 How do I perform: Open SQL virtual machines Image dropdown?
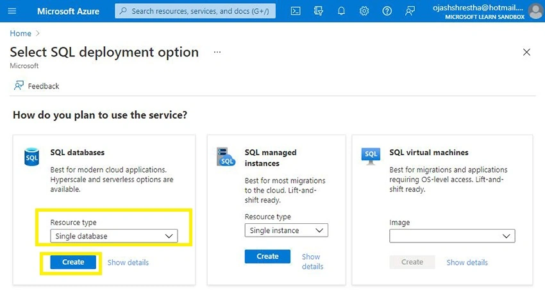coord(452,236)
